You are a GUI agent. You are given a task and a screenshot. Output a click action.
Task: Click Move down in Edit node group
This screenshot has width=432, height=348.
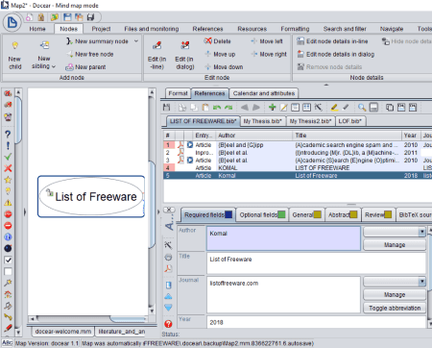point(224,67)
